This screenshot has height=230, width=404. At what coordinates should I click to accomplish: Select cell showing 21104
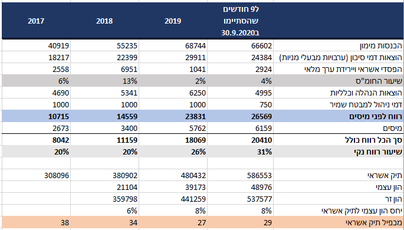click(x=127, y=188)
